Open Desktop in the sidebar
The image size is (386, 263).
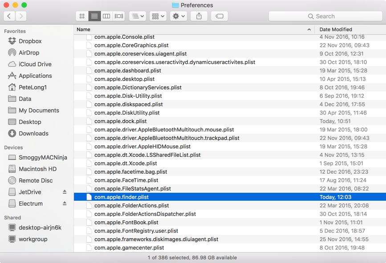click(30, 122)
